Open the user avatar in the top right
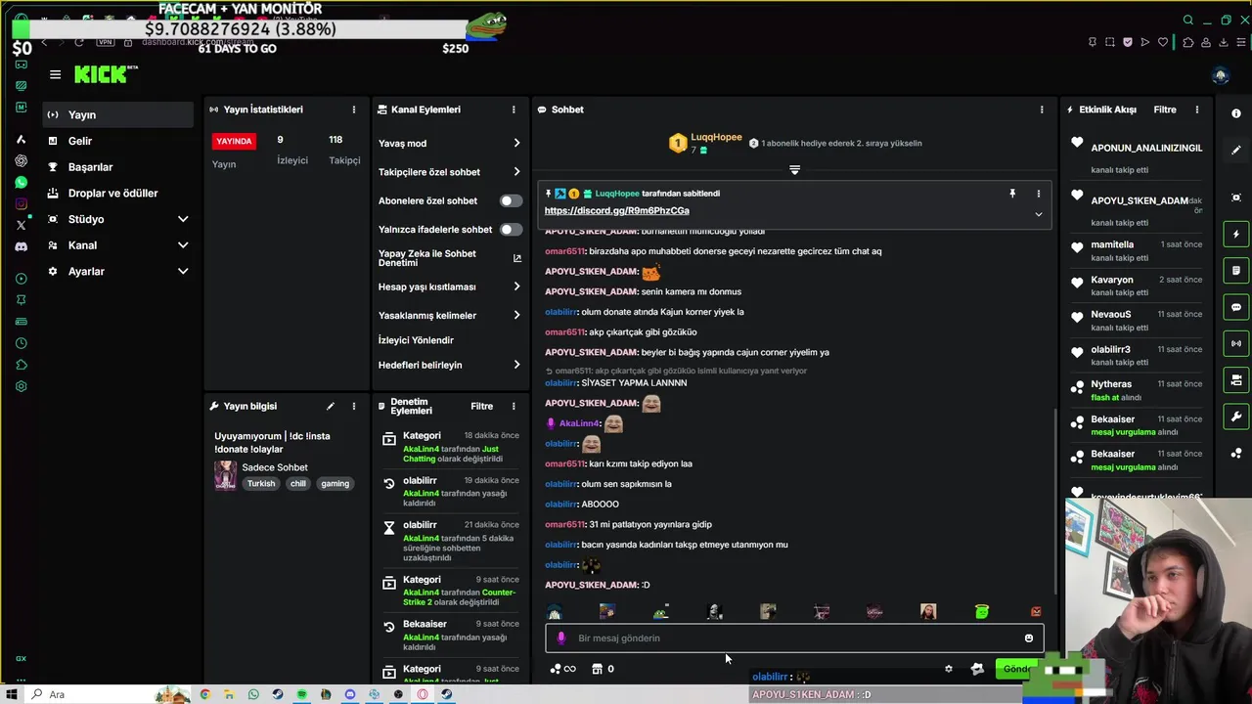Screen dimensions: 1252x704 (1220, 75)
